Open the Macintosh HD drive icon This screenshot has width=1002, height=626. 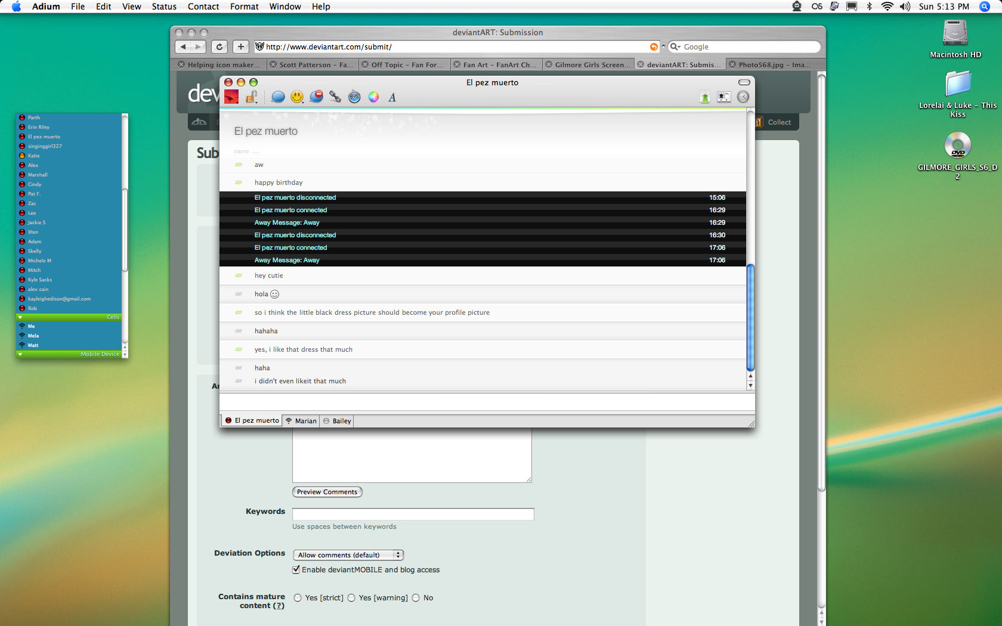955,33
